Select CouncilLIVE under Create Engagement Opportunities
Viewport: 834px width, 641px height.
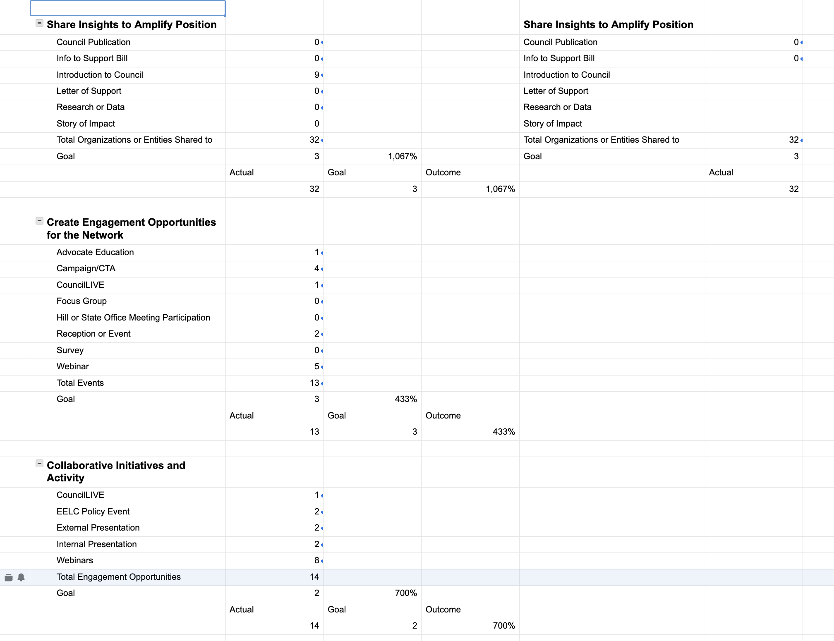coord(81,285)
